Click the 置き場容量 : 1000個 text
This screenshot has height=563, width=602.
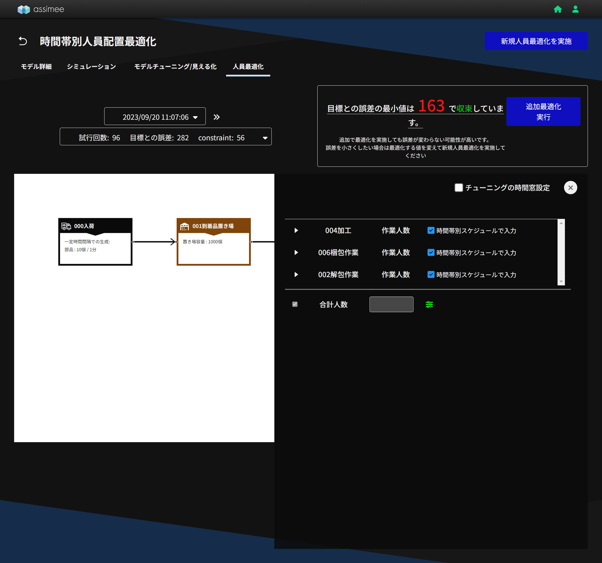point(202,242)
